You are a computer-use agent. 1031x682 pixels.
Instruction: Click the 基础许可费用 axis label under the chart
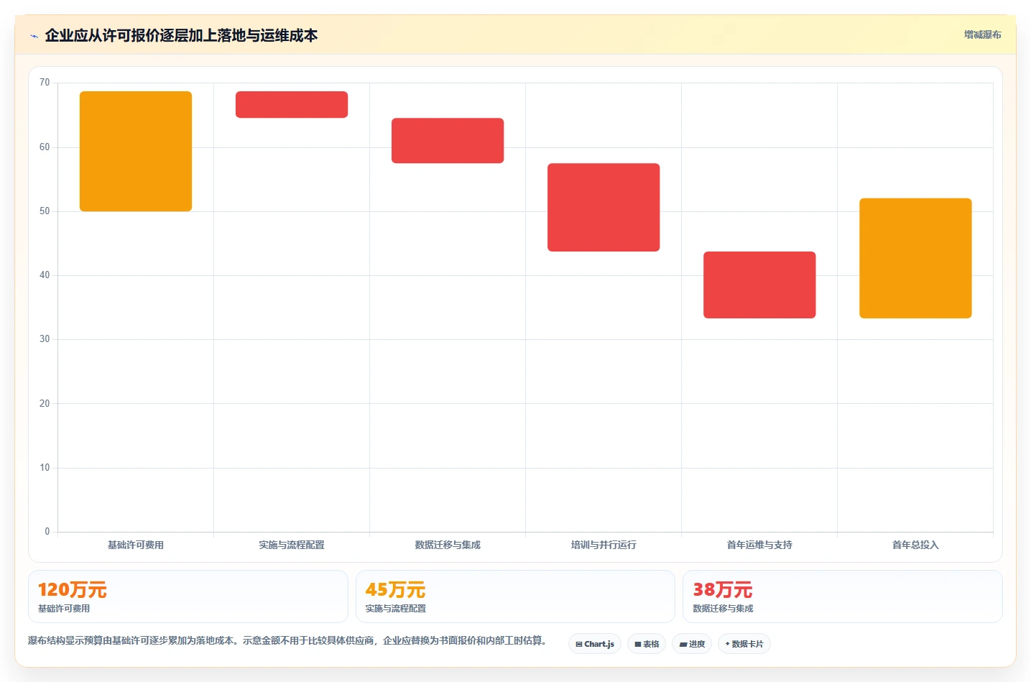136,545
